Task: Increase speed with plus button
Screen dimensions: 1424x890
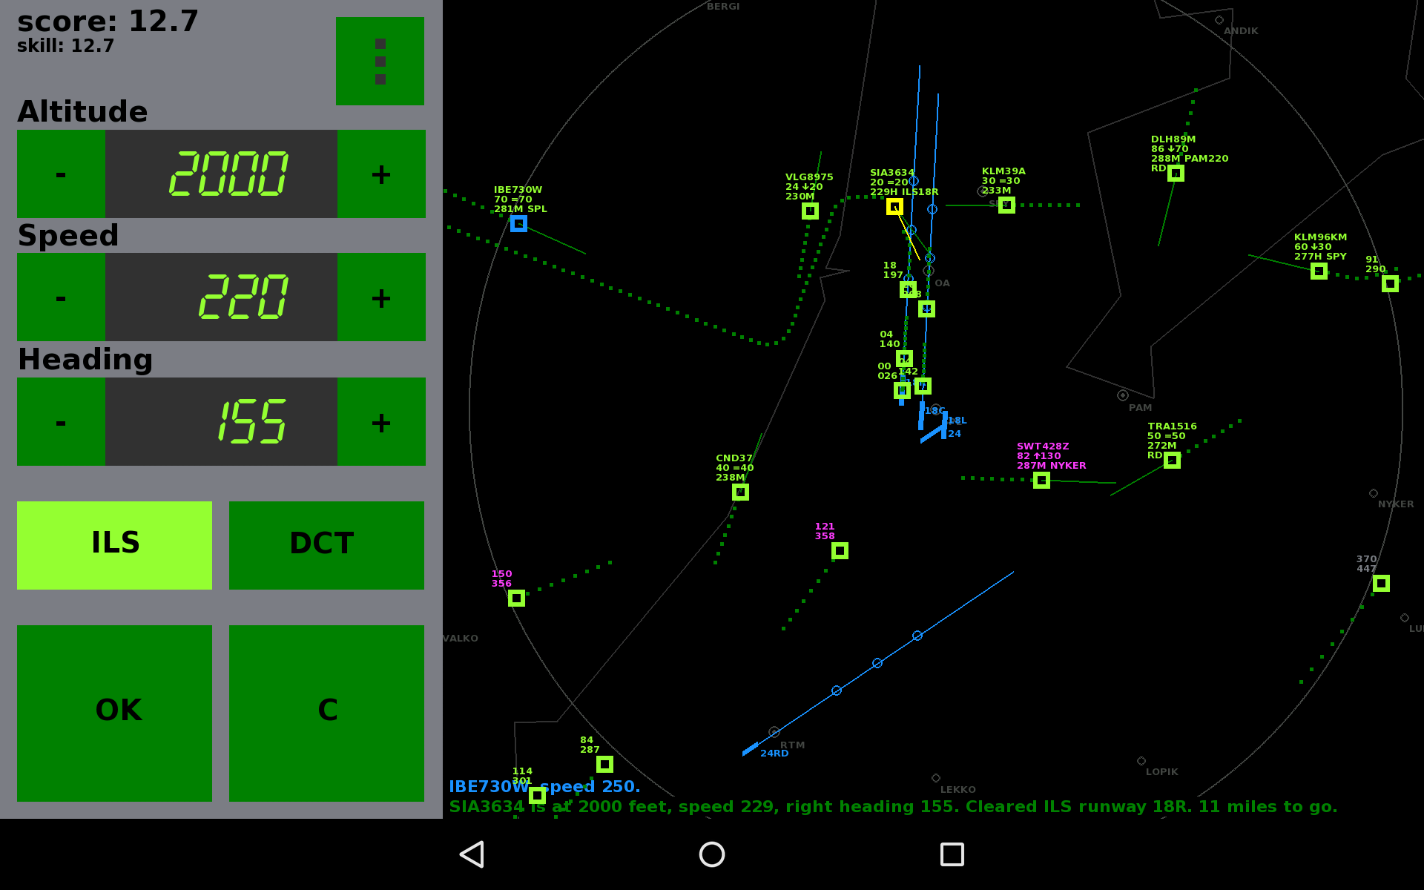Action: [381, 297]
